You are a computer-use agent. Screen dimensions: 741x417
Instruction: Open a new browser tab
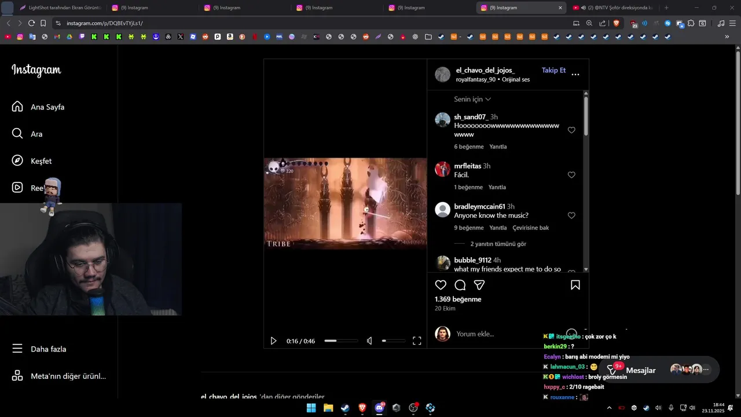(x=666, y=8)
